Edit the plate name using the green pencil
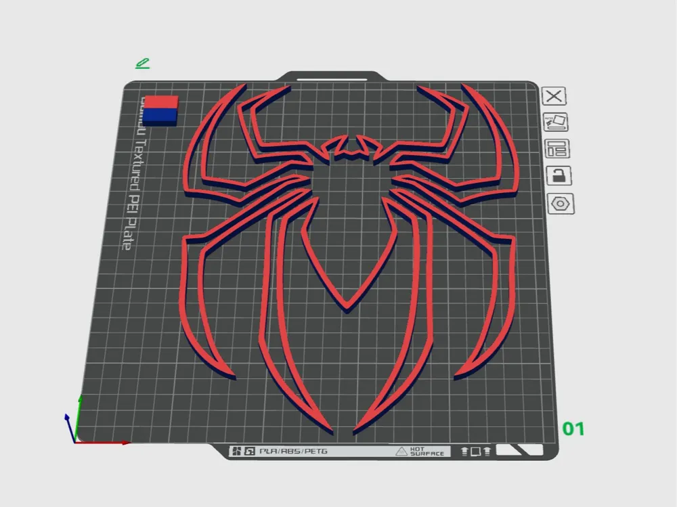This screenshot has width=677, height=507. pos(142,63)
